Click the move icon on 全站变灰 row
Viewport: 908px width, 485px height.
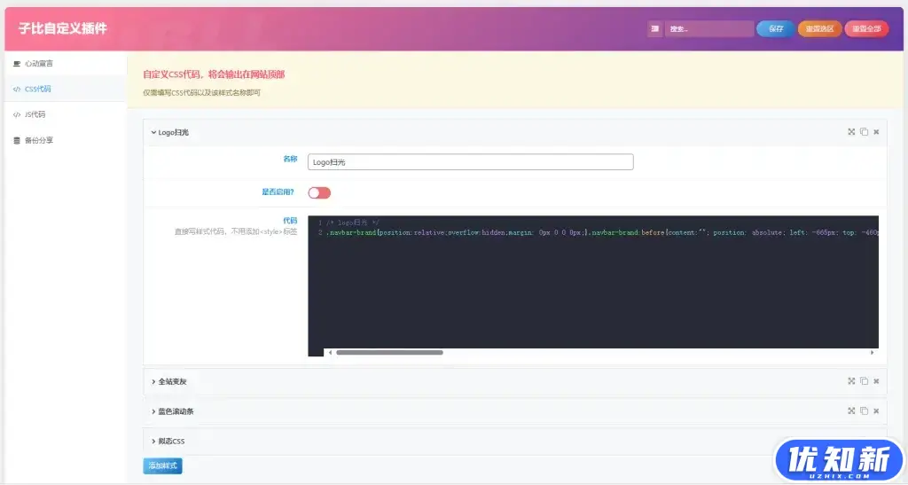(x=851, y=381)
